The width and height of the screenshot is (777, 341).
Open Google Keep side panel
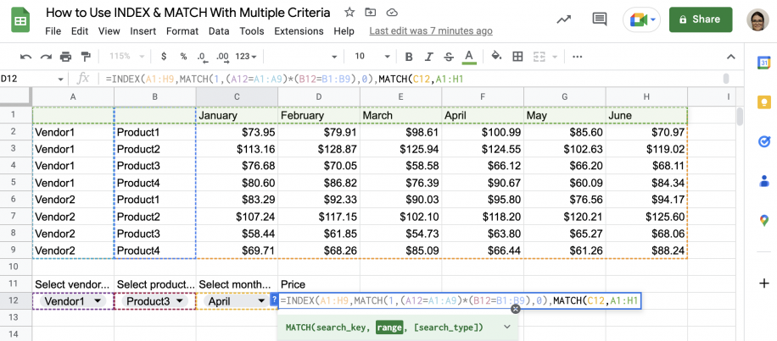(x=763, y=102)
